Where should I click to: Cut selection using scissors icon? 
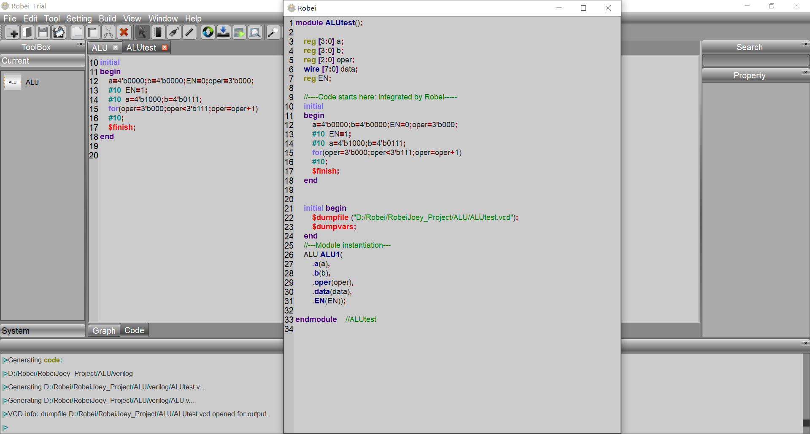108,32
